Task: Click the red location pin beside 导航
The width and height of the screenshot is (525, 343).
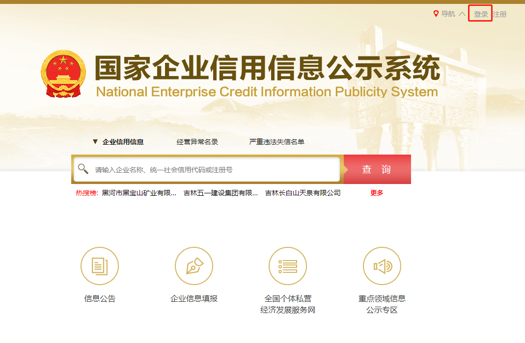Action: pyautogui.click(x=435, y=13)
